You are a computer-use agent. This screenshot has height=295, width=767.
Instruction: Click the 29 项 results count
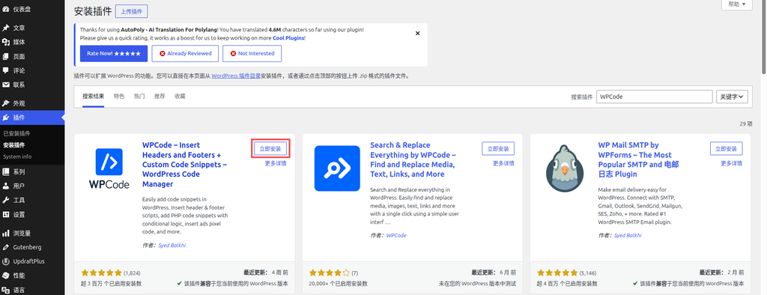tap(746, 124)
